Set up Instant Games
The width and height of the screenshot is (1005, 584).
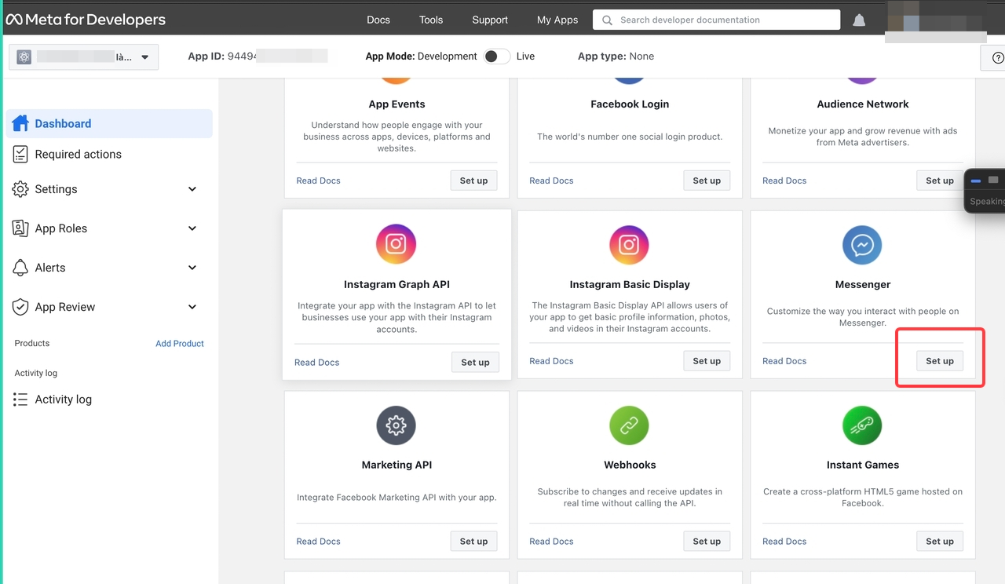[x=940, y=541]
